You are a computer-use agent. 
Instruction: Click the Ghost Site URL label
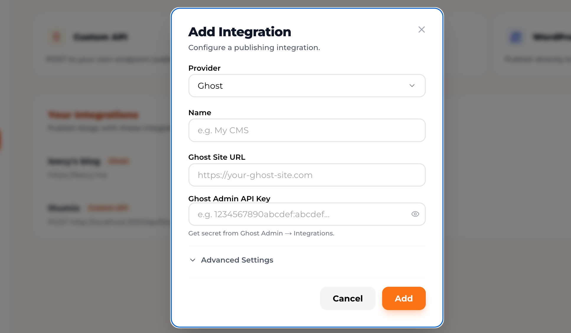(217, 157)
